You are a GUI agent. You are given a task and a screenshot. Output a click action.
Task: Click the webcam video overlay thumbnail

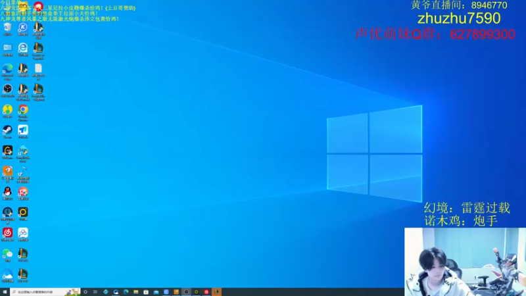point(465,262)
